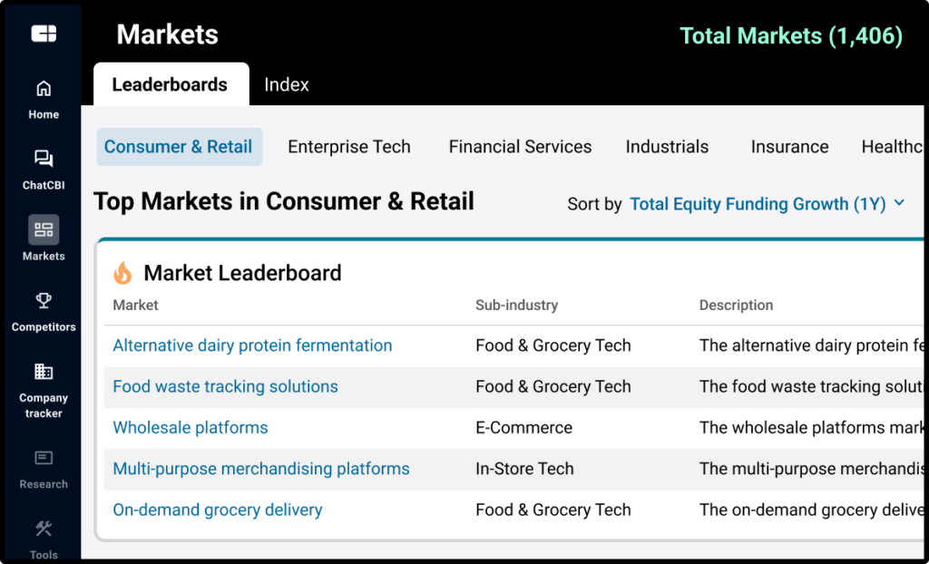Image resolution: width=929 pixels, height=564 pixels.
Task: Open Tools wrench icon
Action: tap(44, 529)
